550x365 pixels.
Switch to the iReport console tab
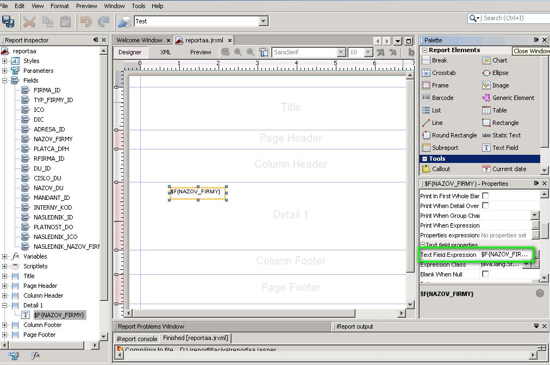137,339
